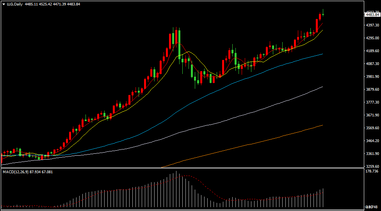Viewport: 381px width, 211px height.
Task: Click the 4295.00 price axis label
Action: pos(372,38)
